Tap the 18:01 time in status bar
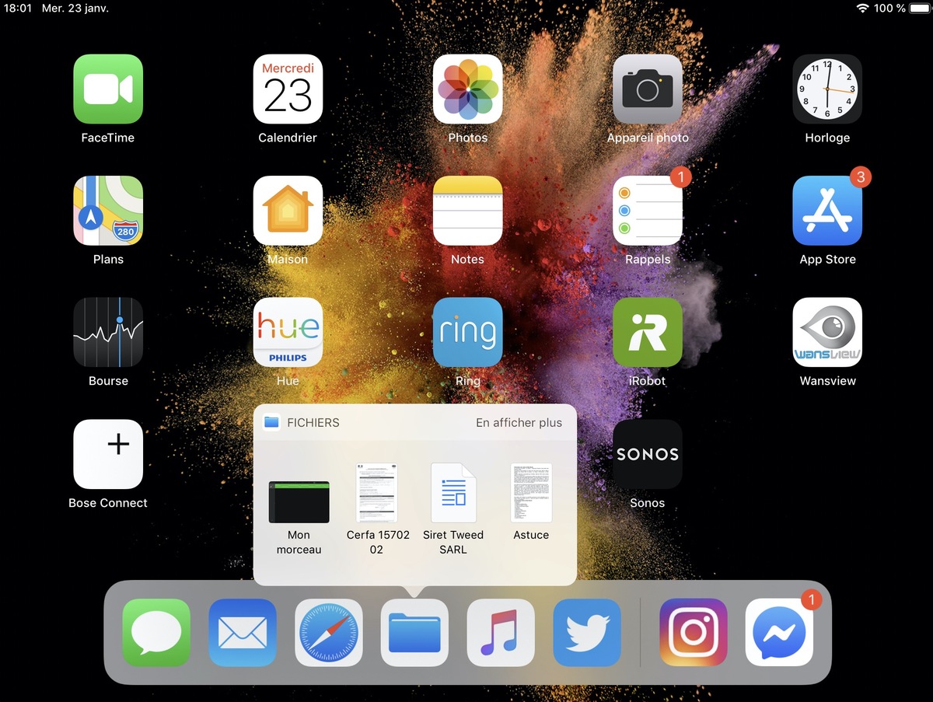This screenshot has height=702, width=933. (18, 8)
